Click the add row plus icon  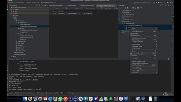click(69, 8)
